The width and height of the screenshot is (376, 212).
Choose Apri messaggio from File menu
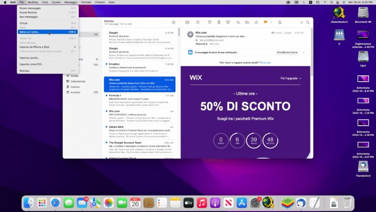47,17
